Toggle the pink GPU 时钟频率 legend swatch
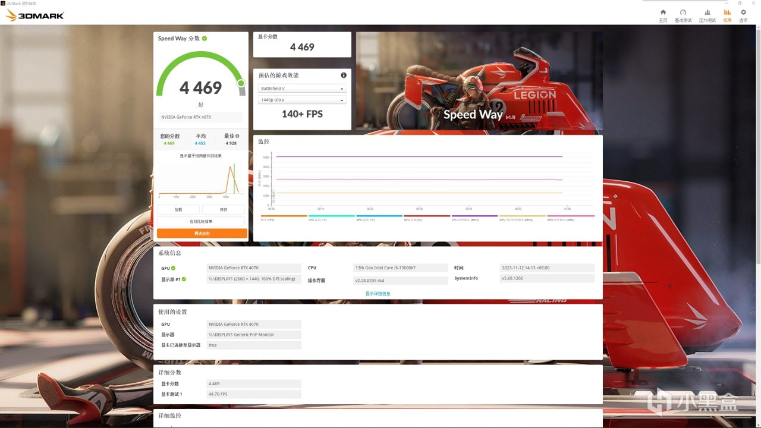 pyautogui.click(x=571, y=216)
